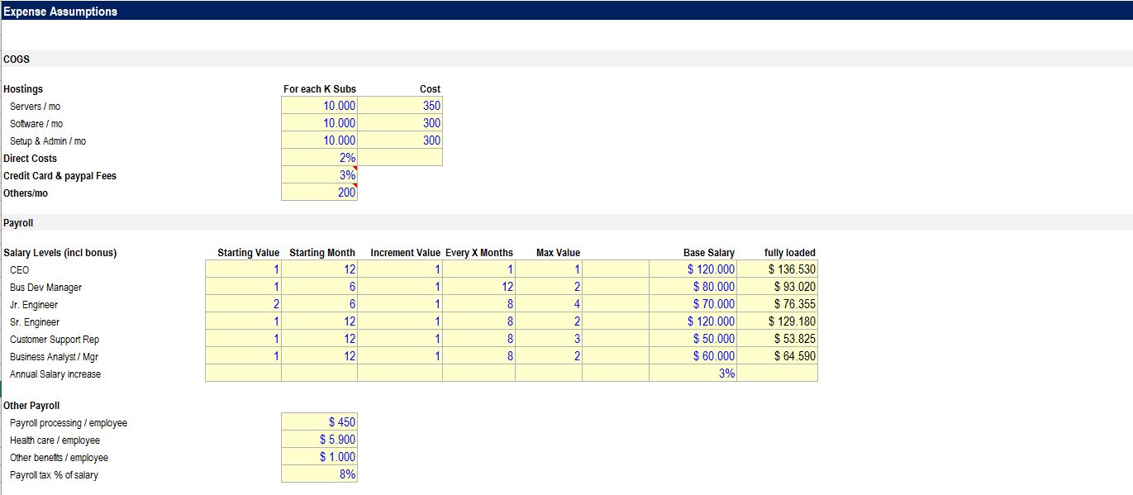Select Customer Support Rep base salary $ 50.000
1133x495 pixels.
[x=693, y=339]
